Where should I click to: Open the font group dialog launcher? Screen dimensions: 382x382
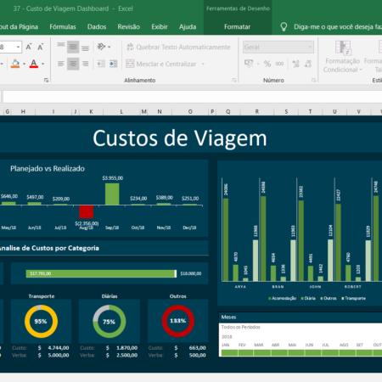46,81
